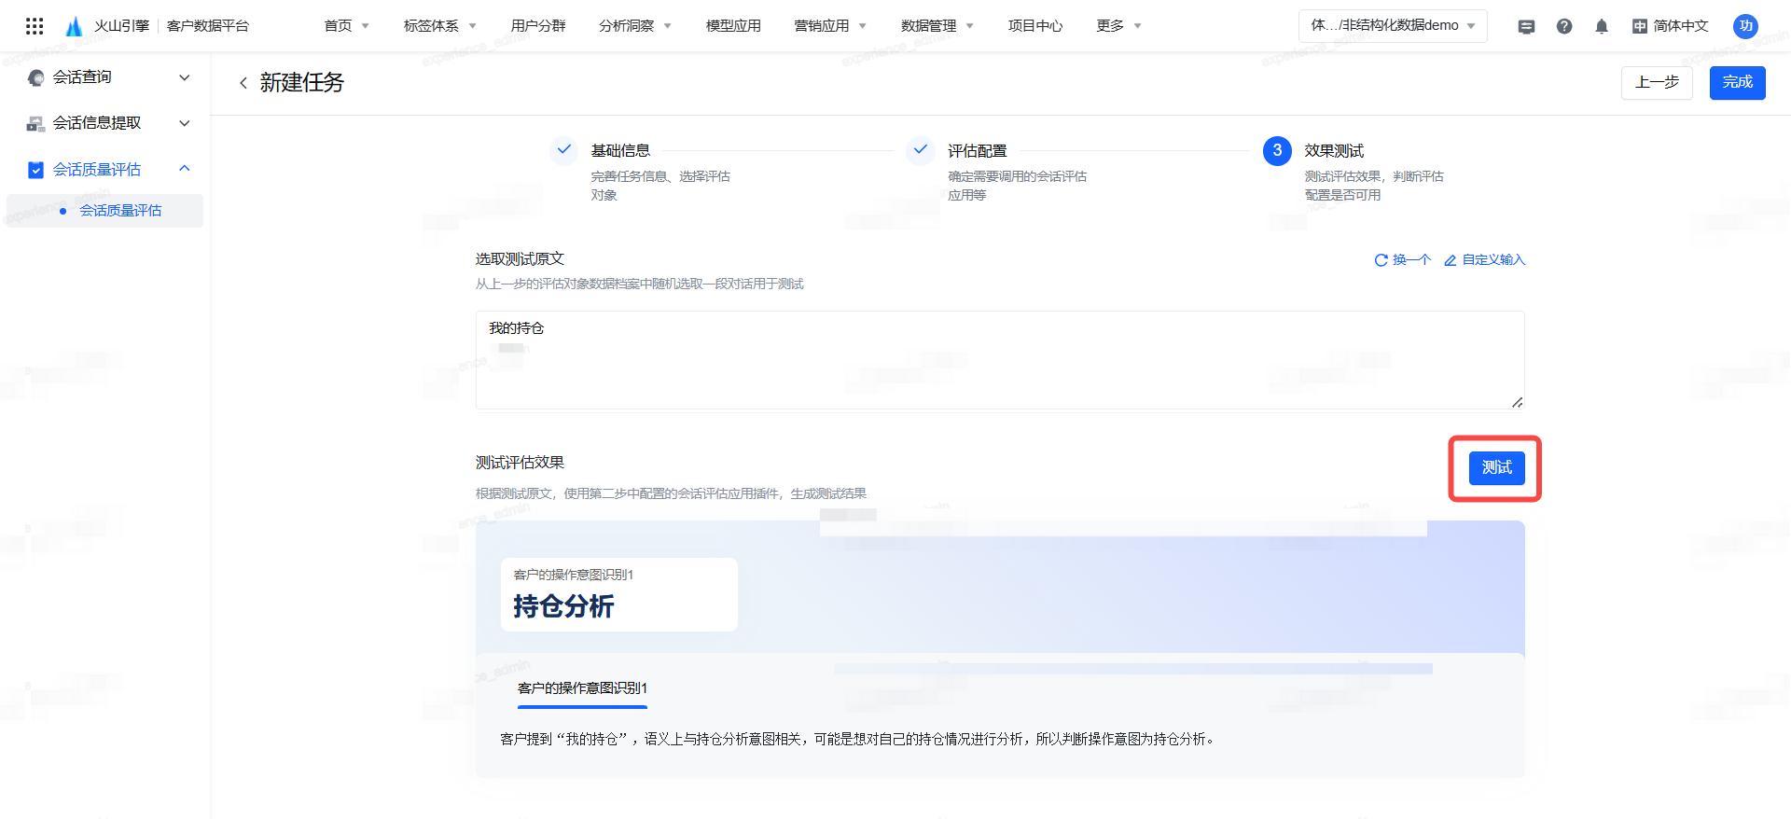The width and height of the screenshot is (1791, 819).
Task: Open the app launcher grid icon
Action: pos(35,26)
